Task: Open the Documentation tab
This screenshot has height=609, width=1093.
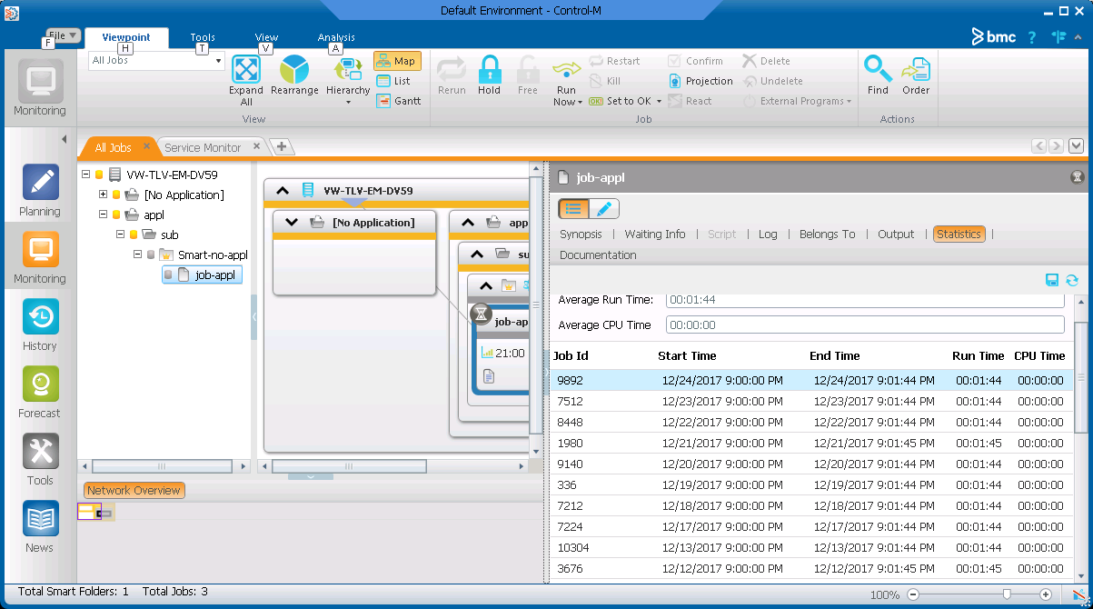Action: click(x=598, y=255)
